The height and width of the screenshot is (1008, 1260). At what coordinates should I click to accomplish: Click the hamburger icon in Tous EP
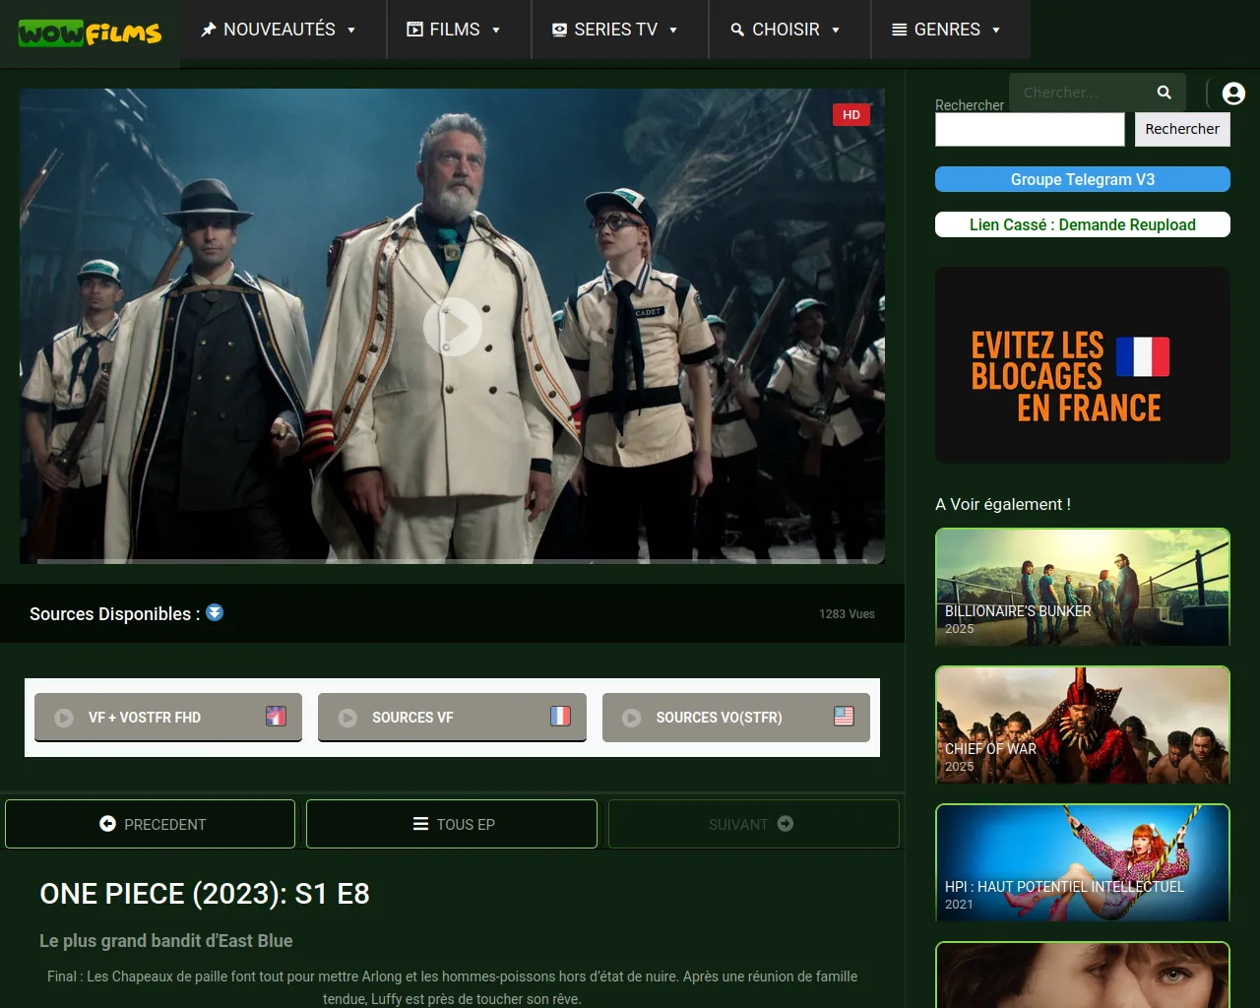point(420,824)
